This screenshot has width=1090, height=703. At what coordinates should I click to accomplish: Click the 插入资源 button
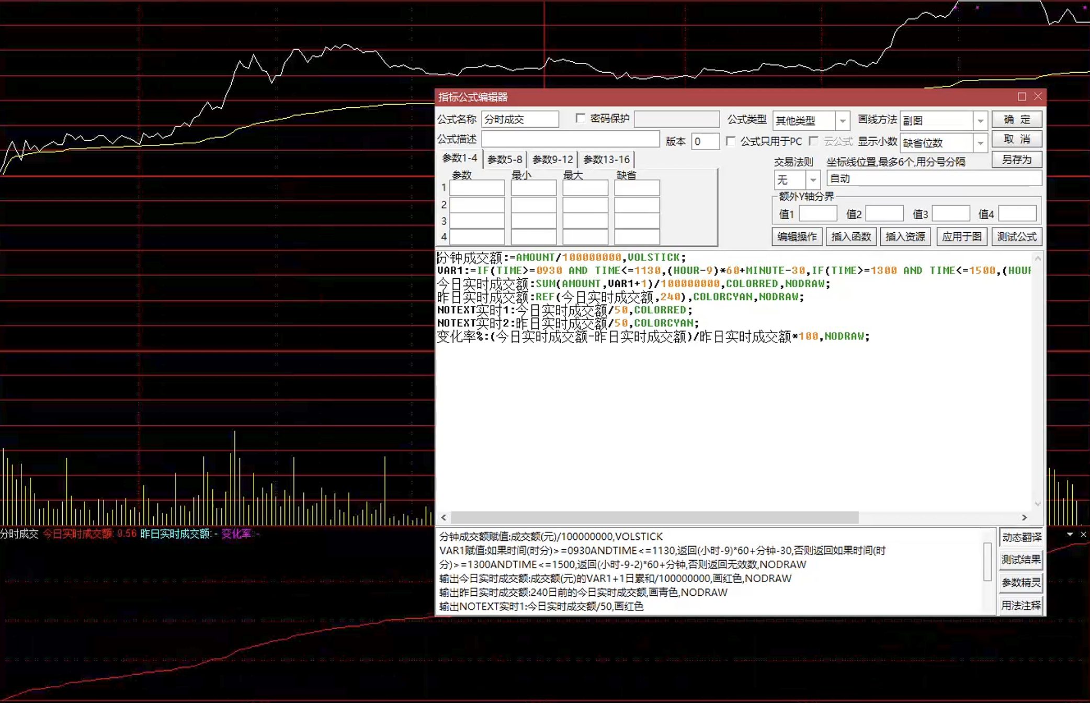(905, 237)
